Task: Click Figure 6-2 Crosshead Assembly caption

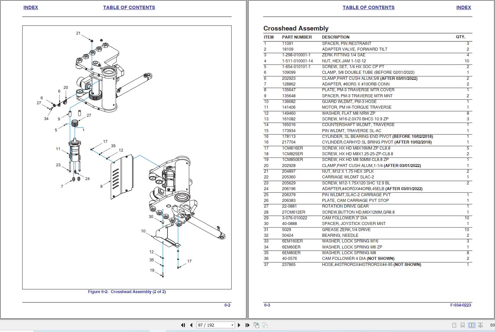Action: 127,292
